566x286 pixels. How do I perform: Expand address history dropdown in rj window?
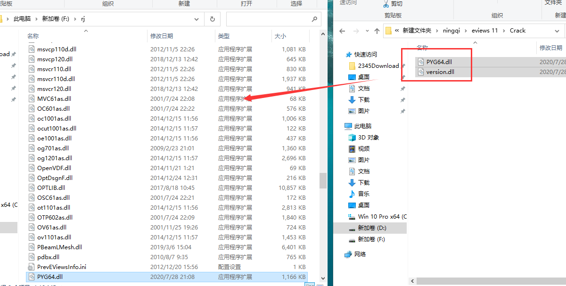(x=197, y=19)
